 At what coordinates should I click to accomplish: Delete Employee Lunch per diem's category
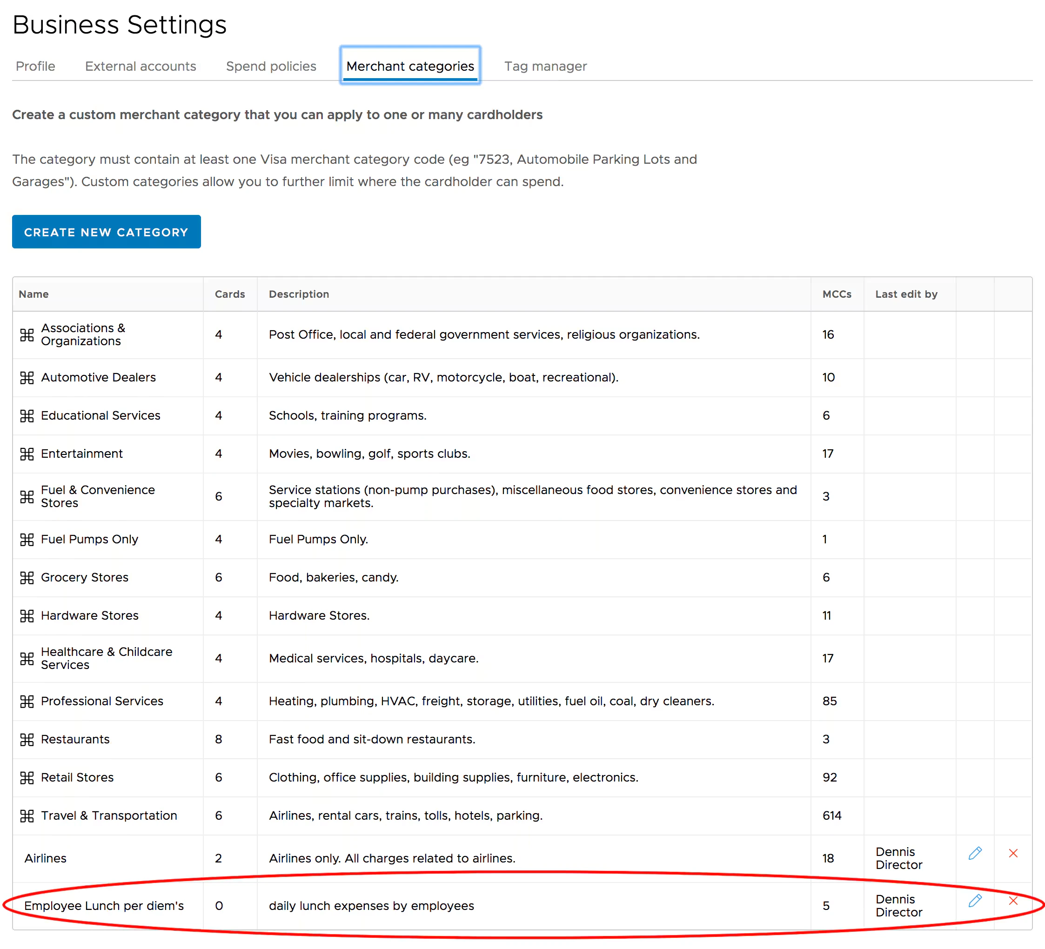(1013, 901)
